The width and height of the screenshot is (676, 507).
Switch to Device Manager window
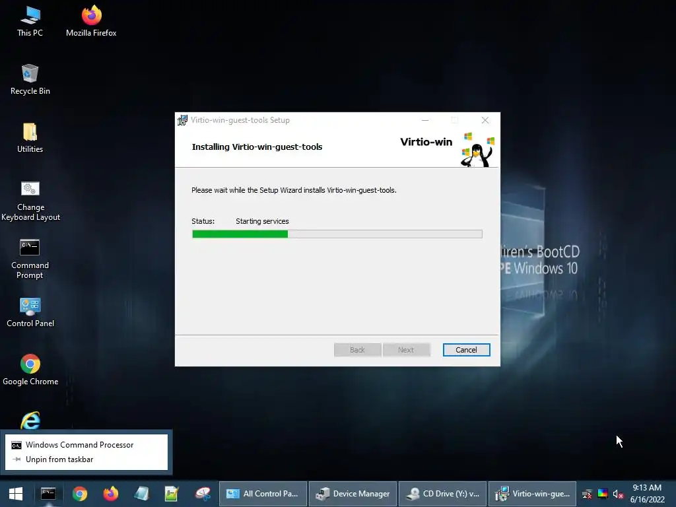click(x=353, y=494)
